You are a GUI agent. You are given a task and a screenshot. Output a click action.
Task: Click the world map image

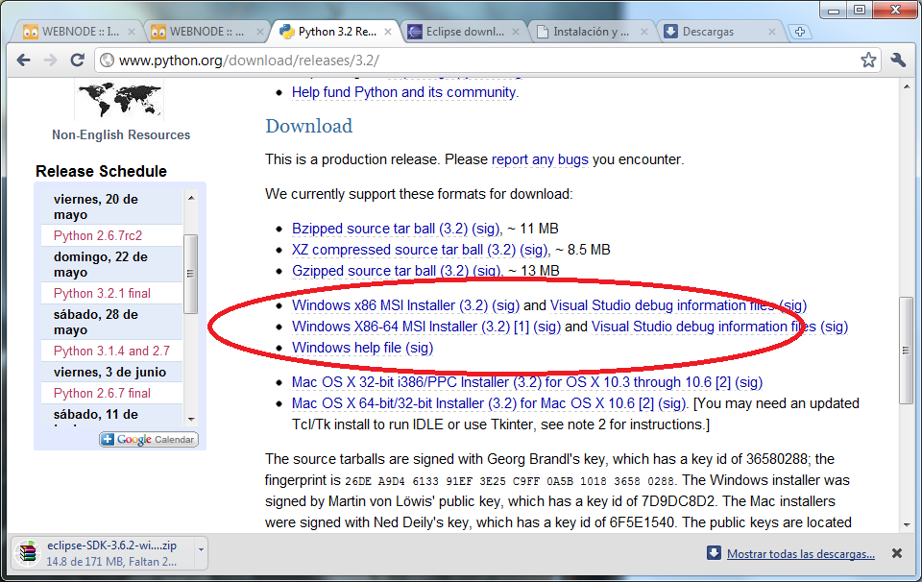click(x=119, y=100)
